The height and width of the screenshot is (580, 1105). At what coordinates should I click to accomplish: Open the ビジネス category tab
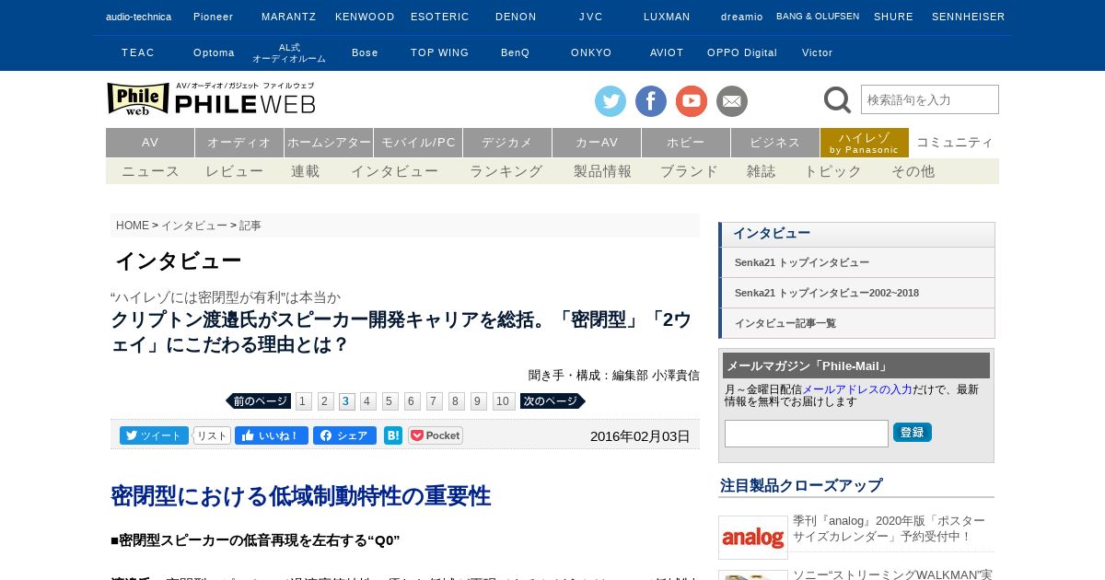(x=775, y=143)
